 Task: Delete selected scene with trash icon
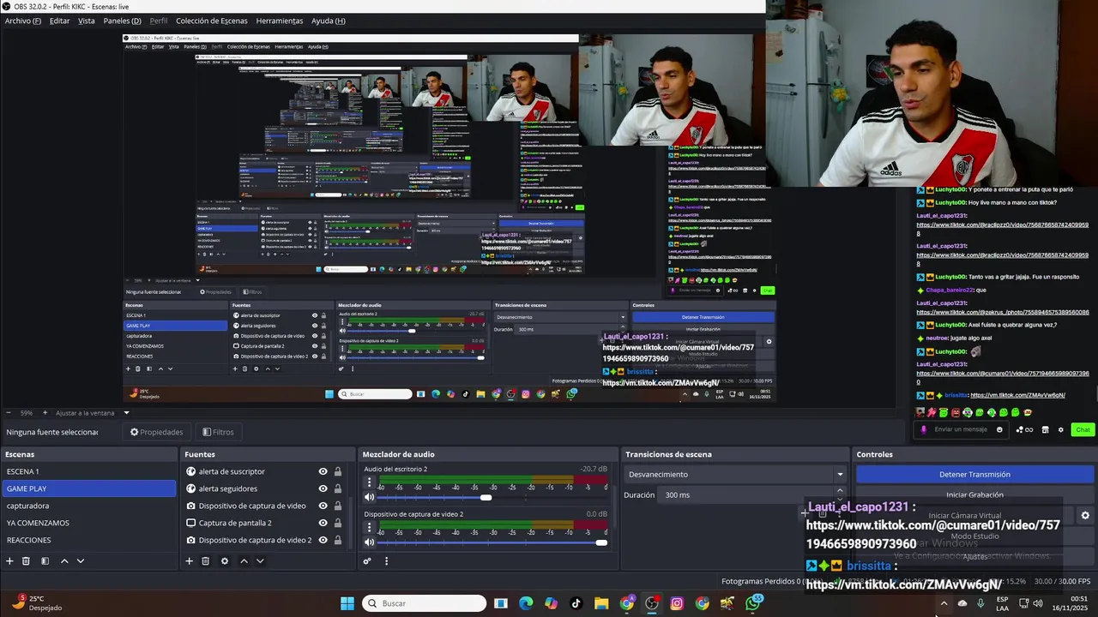26,561
